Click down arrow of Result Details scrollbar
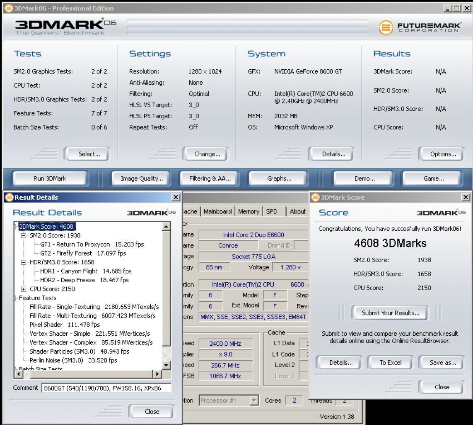Viewport: 473px width, 425px height. [166, 365]
